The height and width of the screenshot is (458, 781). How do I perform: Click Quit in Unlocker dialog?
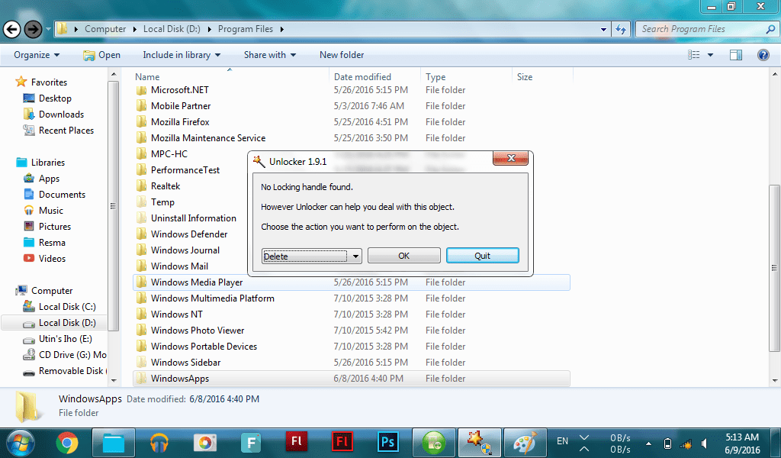pyautogui.click(x=482, y=256)
